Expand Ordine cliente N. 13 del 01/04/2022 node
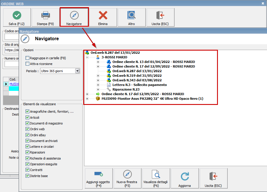 point(98,62)
